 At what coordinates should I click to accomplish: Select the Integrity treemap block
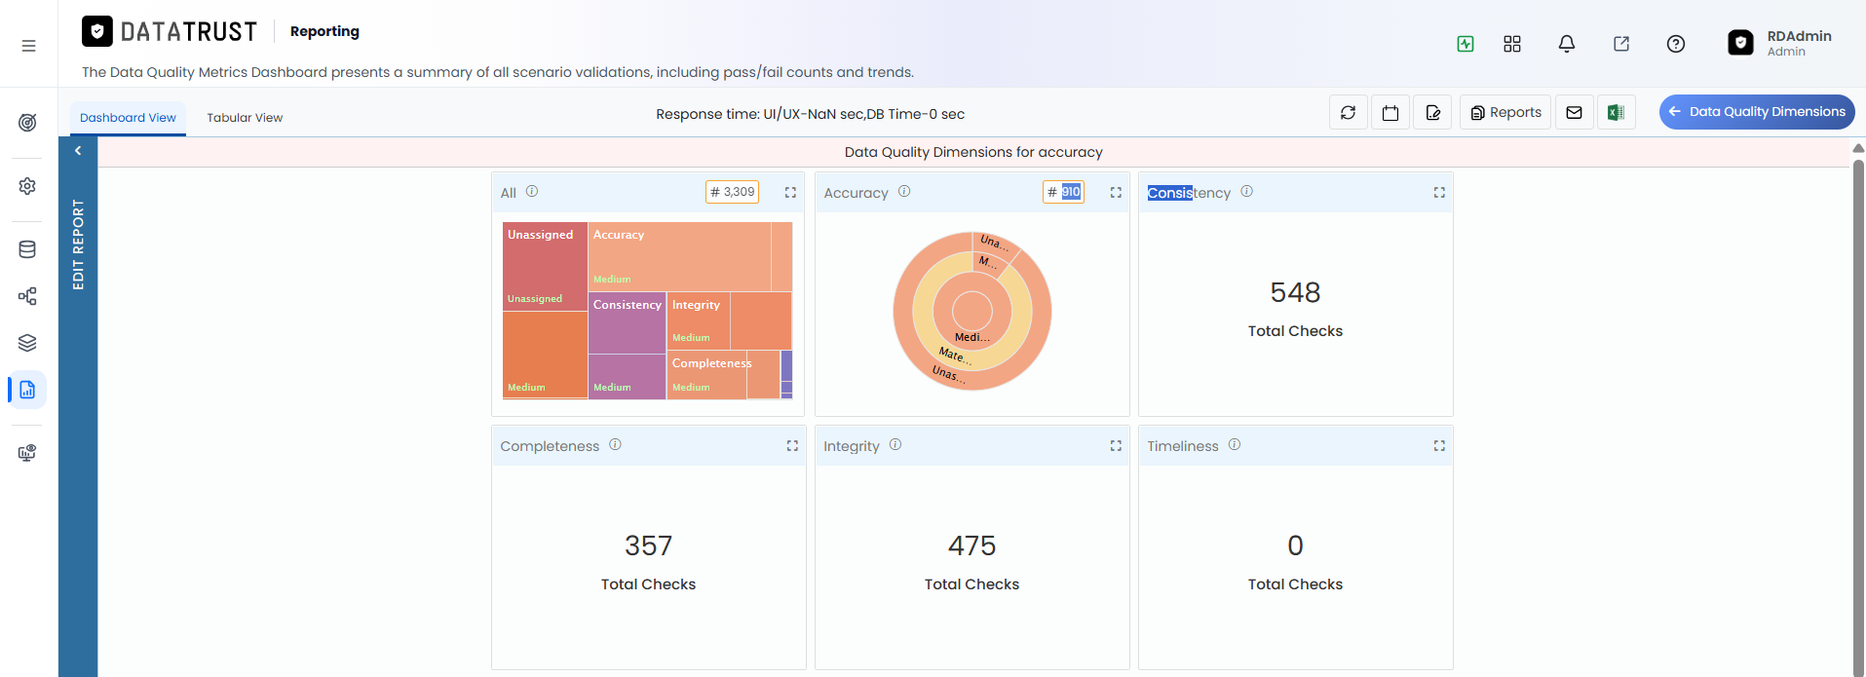[x=699, y=320]
